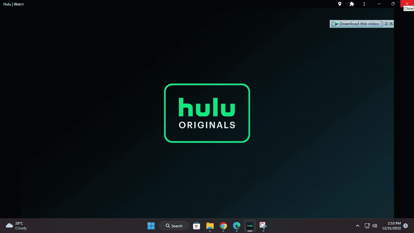This screenshot has height=233, width=414.
Task: Open the volume speaker tray icon
Action: tap(375, 226)
